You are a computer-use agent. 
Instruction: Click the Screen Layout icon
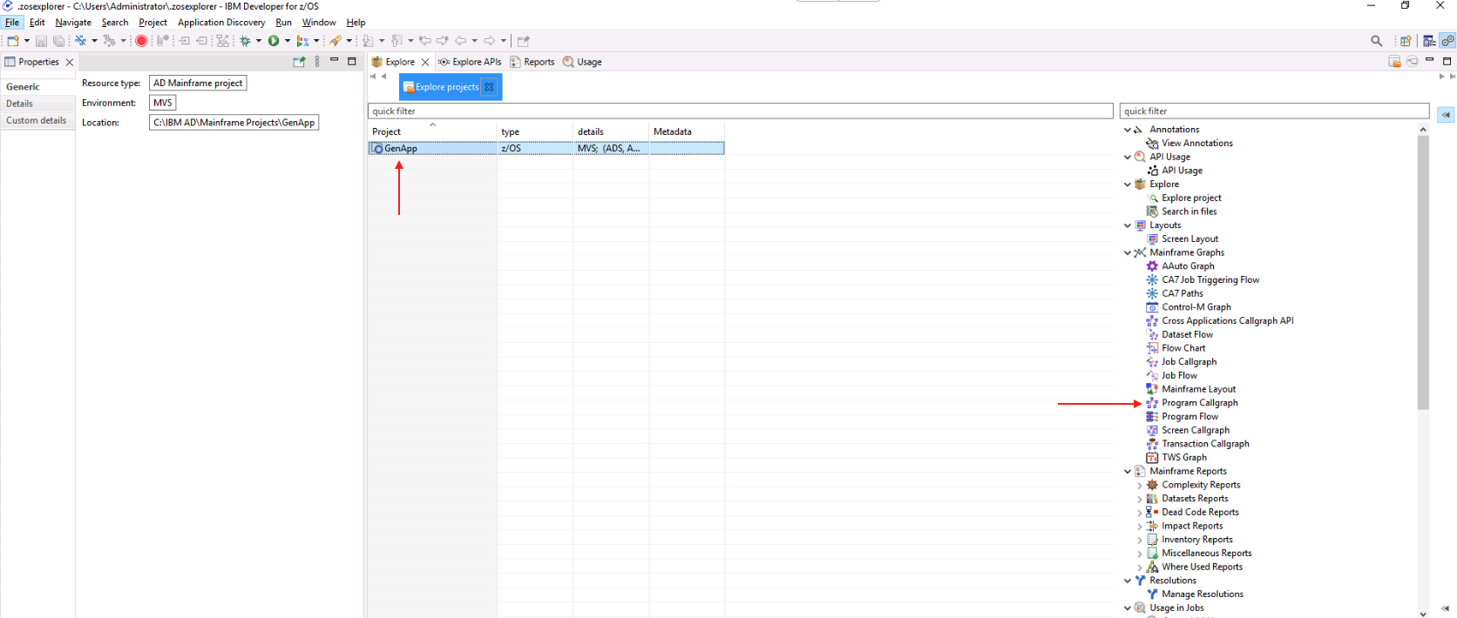pos(1152,238)
